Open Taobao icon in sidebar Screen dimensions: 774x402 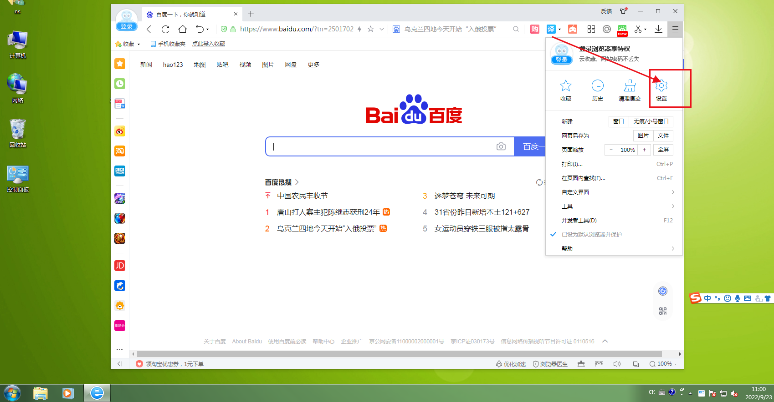tap(120, 151)
